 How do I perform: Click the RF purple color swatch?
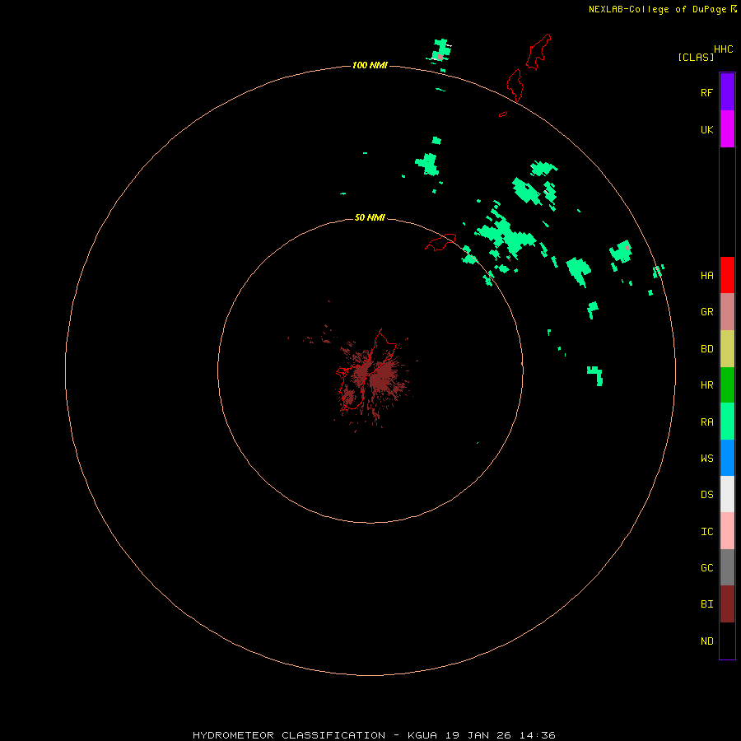[727, 92]
